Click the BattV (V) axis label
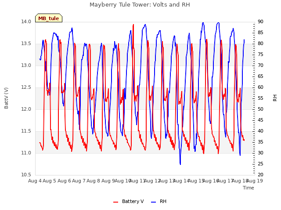 6,98
